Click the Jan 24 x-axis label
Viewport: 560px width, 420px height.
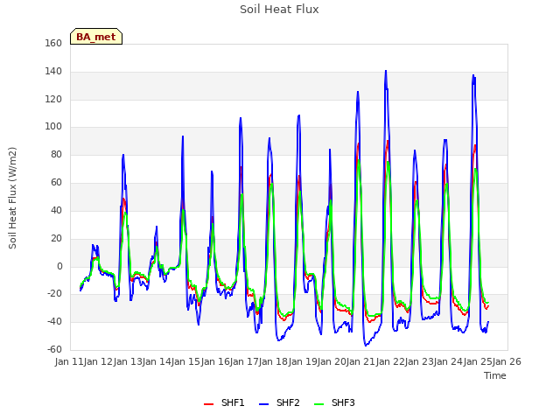tap(448, 361)
